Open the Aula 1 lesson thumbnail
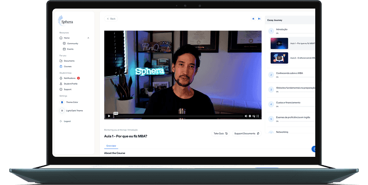368x185 pixels. (x=279, y=43)
